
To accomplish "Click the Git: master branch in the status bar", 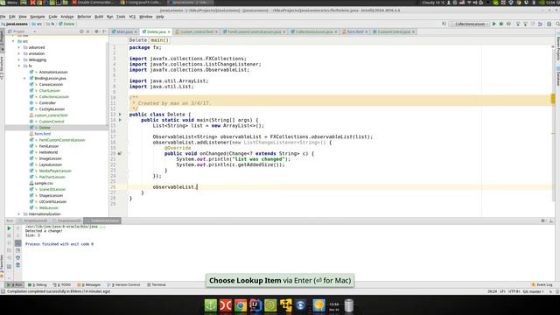I will click(533, 291).
